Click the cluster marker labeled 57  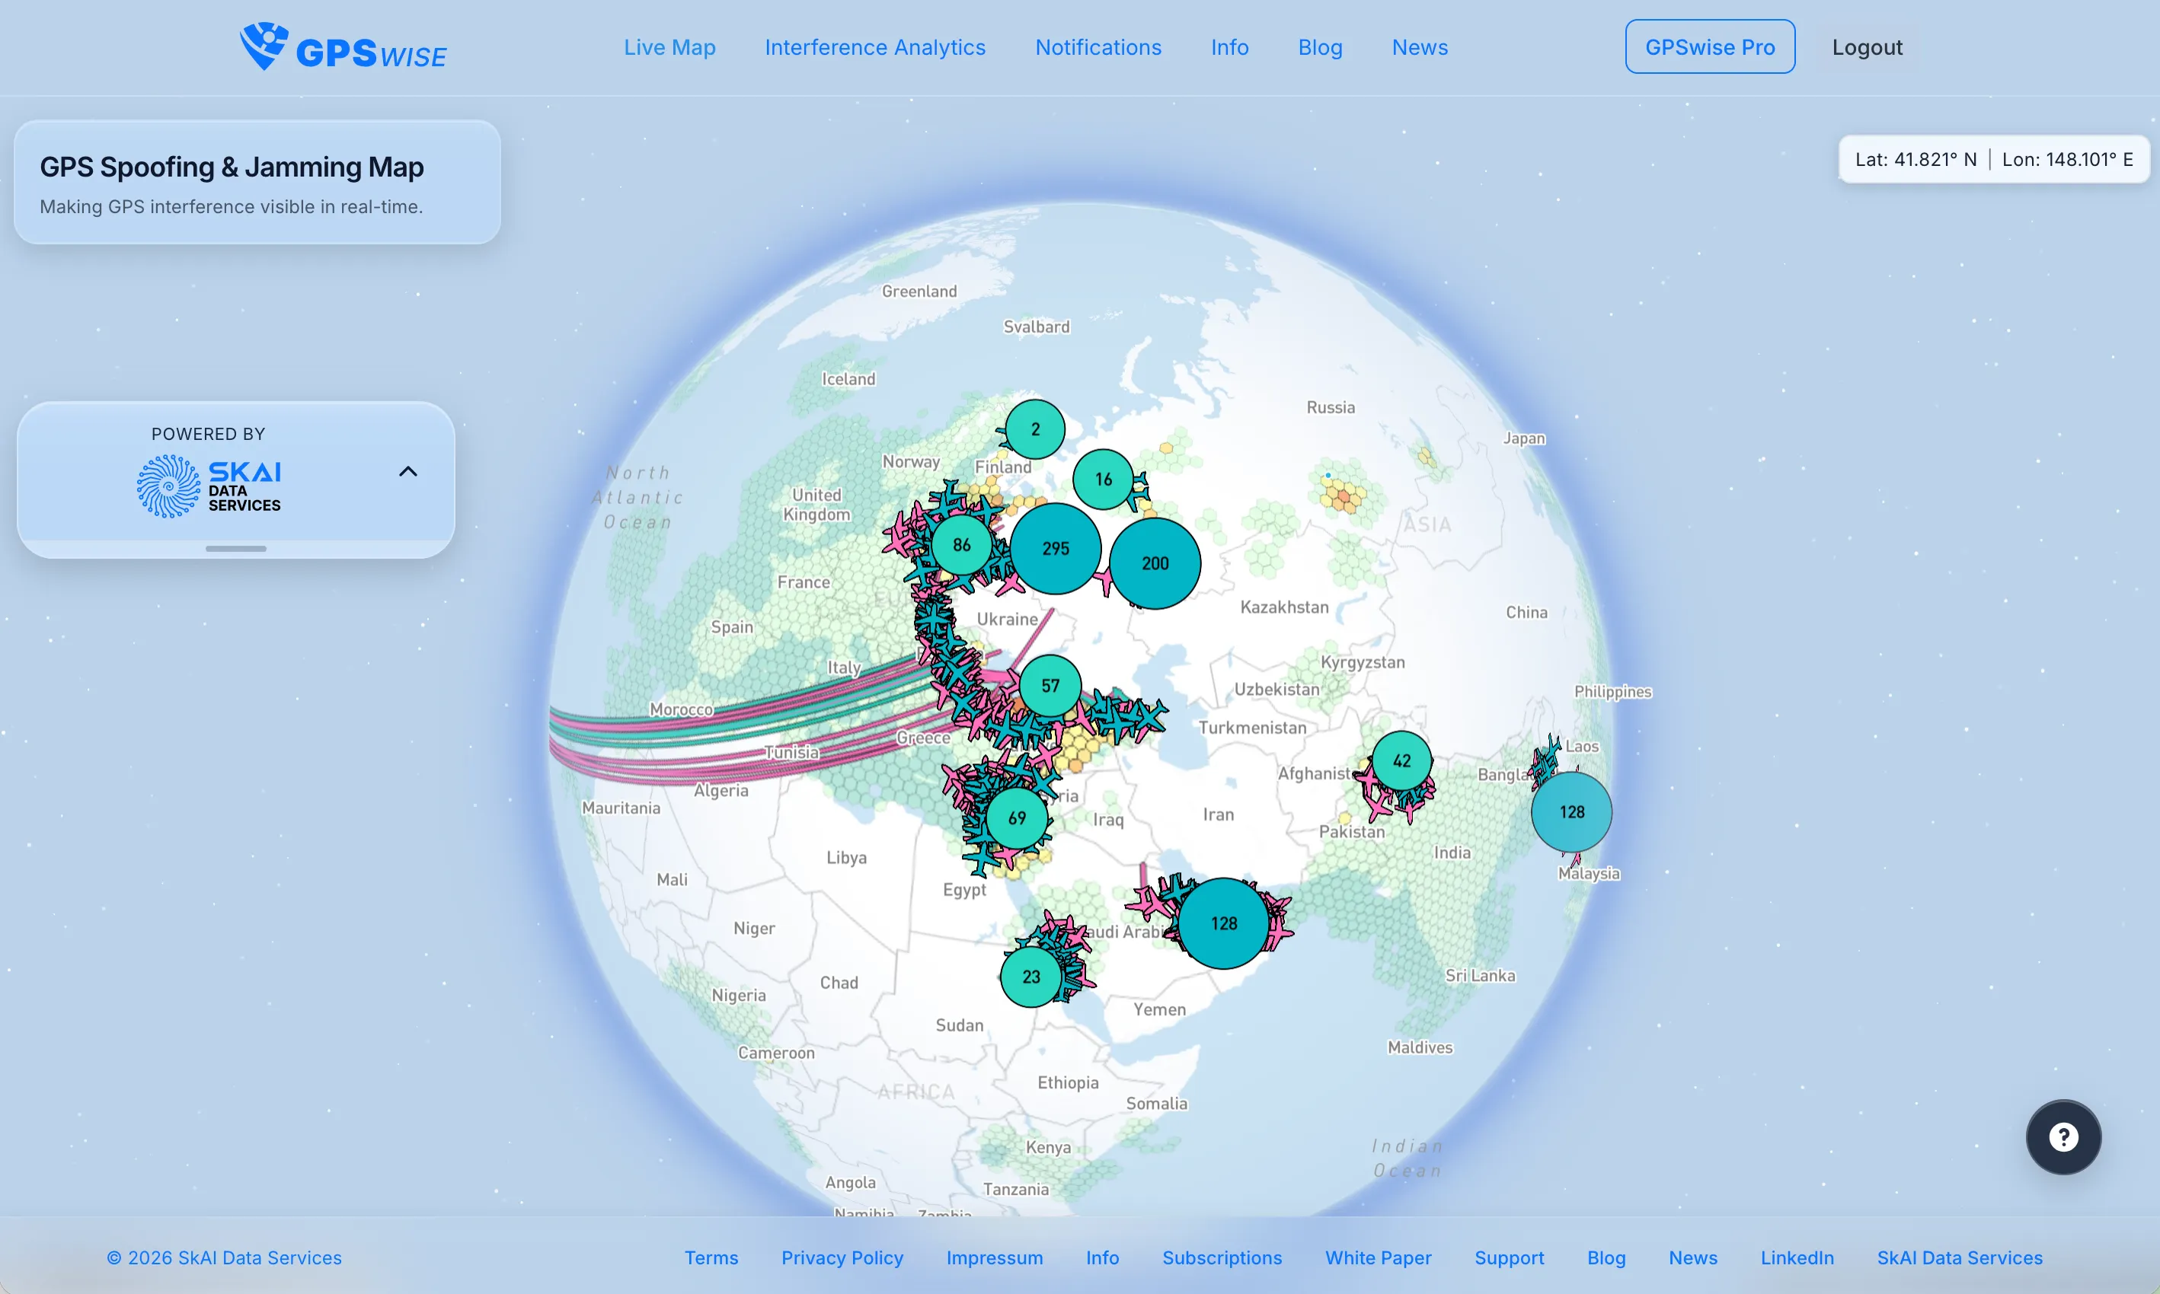(x=1050, y=687)
